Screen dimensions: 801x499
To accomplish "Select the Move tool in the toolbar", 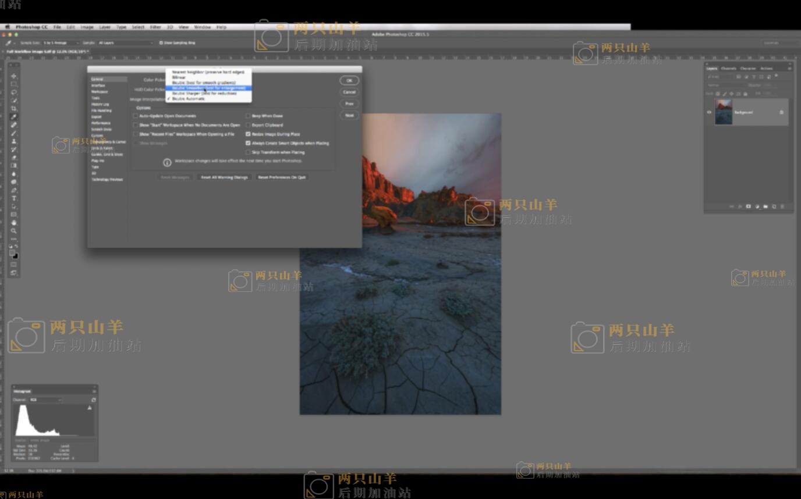I will (x=14, y=76).
